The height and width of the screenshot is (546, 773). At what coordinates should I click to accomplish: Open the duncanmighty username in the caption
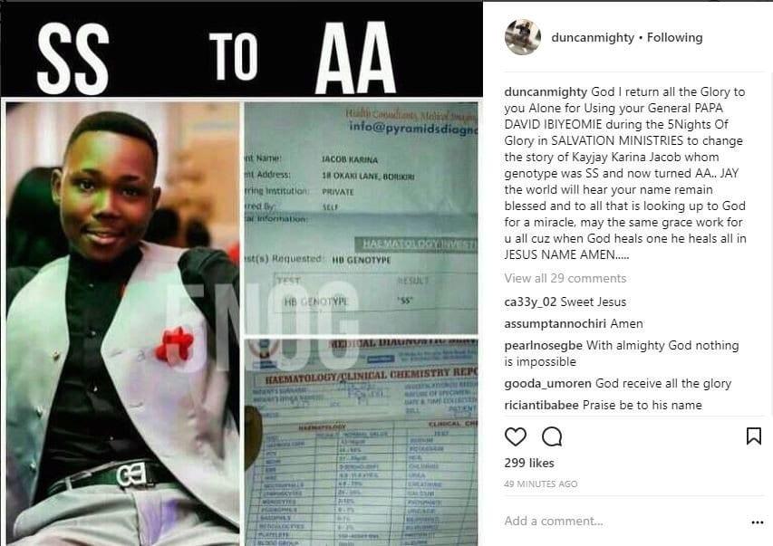click(546, 92)
